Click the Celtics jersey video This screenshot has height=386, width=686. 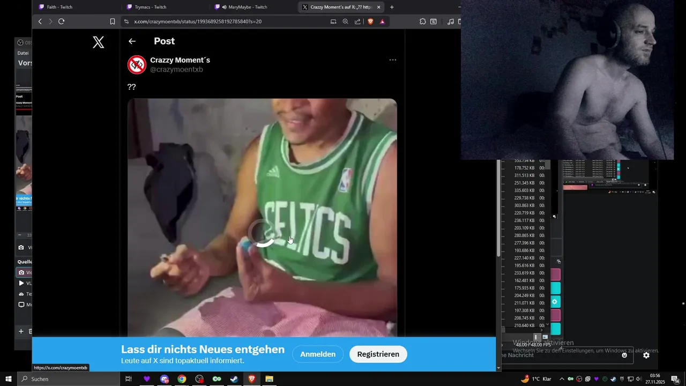(262, 218)
